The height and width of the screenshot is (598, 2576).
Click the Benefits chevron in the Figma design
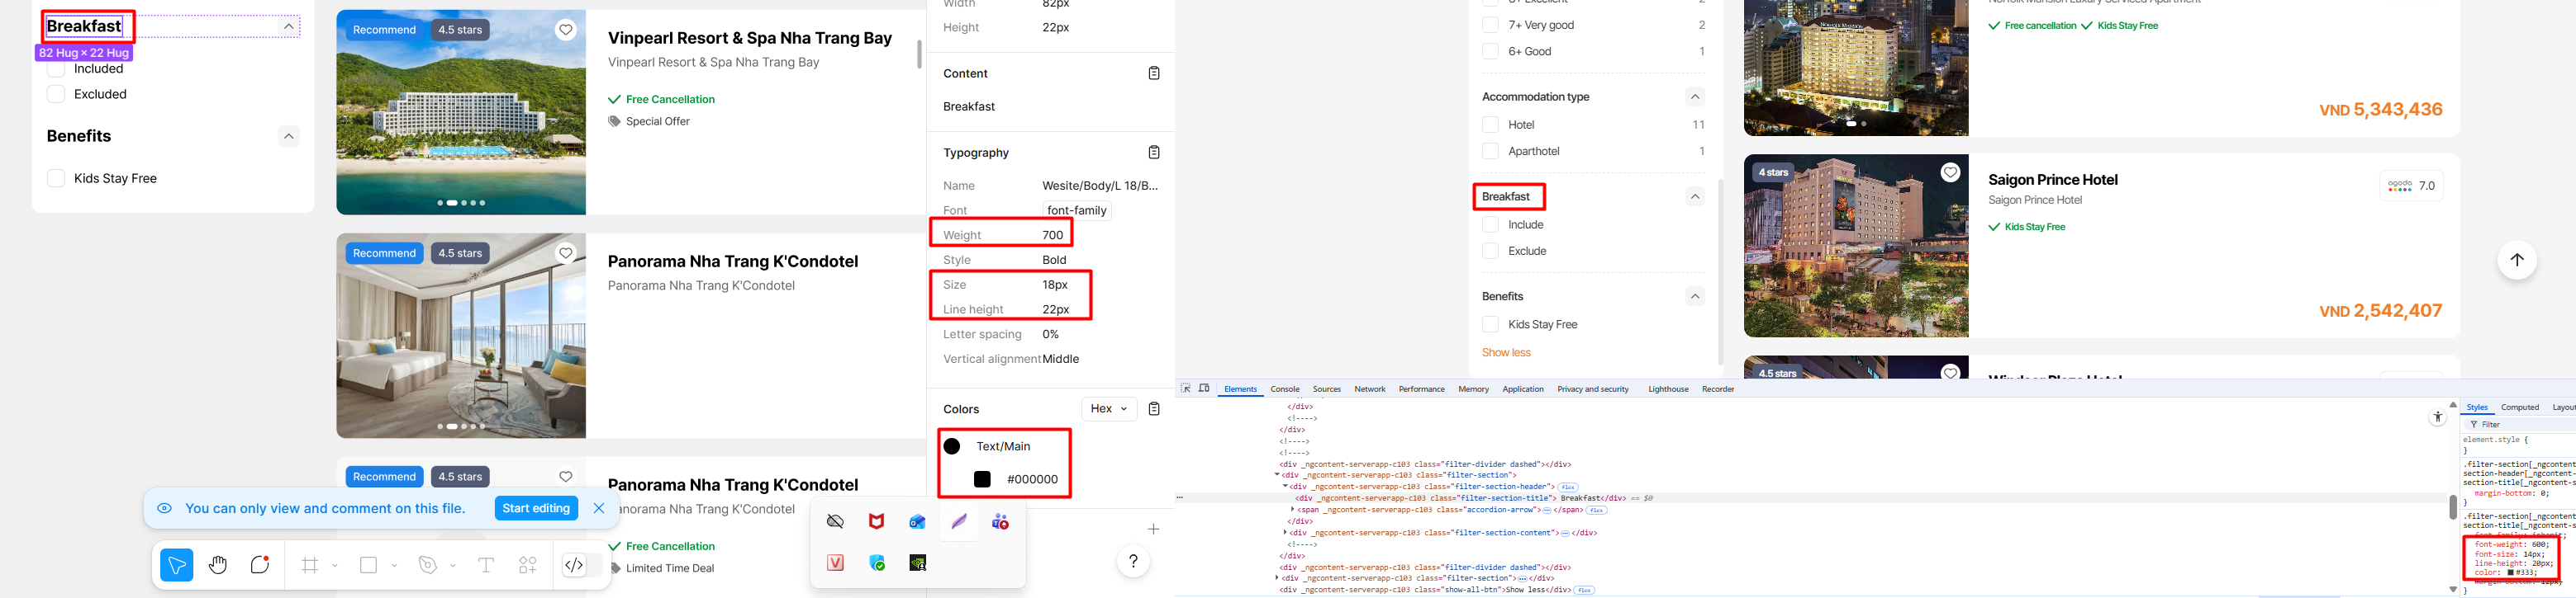click(289, 136)
